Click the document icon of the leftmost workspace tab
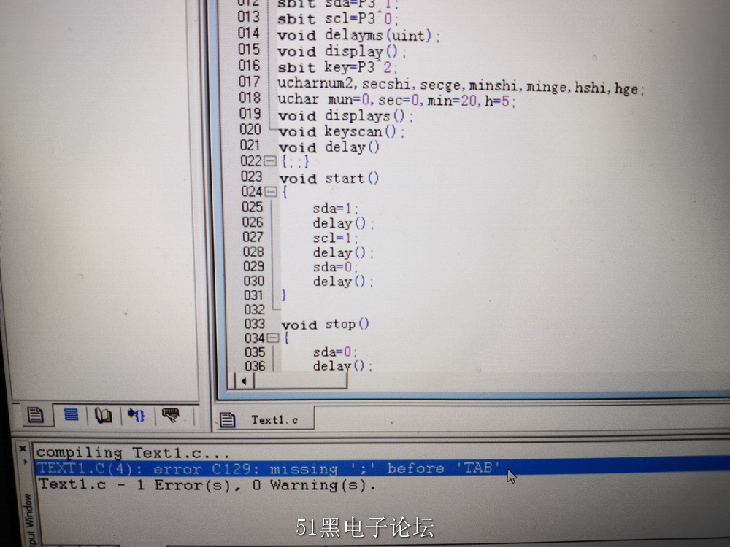 34,415
